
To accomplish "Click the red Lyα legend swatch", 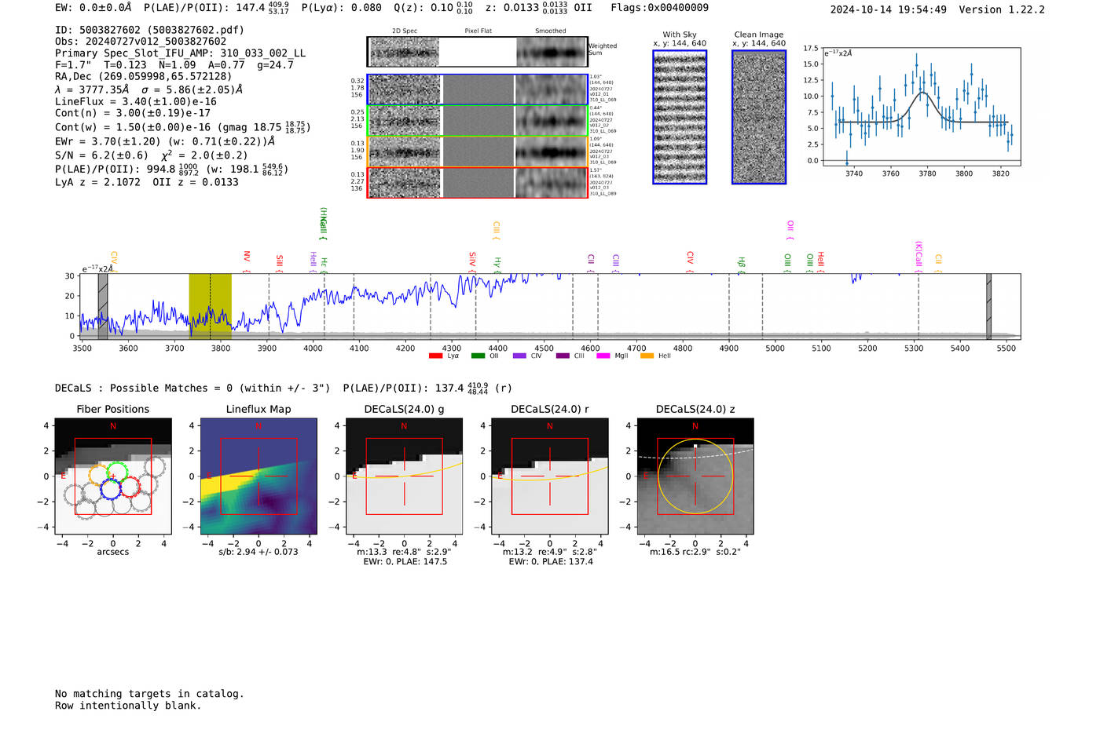I will (435, 356).
